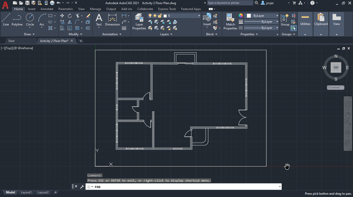Click the Stretch tool icon
353x197 pixels.
[x=62, y=28]
